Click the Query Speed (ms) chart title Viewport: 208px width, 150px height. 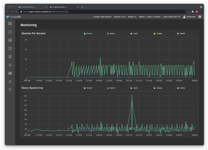(x=32, y=88)
